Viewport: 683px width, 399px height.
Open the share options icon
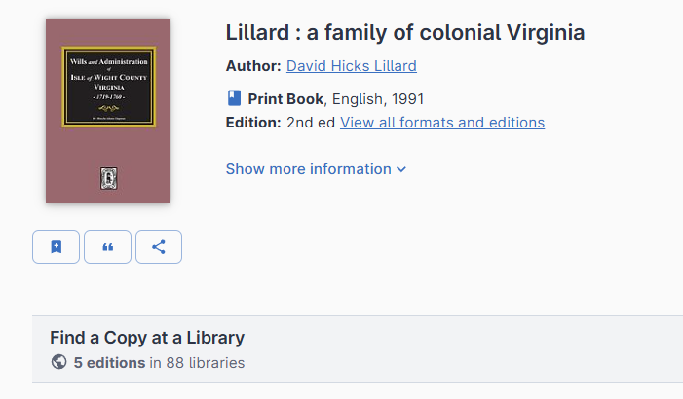point(159,247)
